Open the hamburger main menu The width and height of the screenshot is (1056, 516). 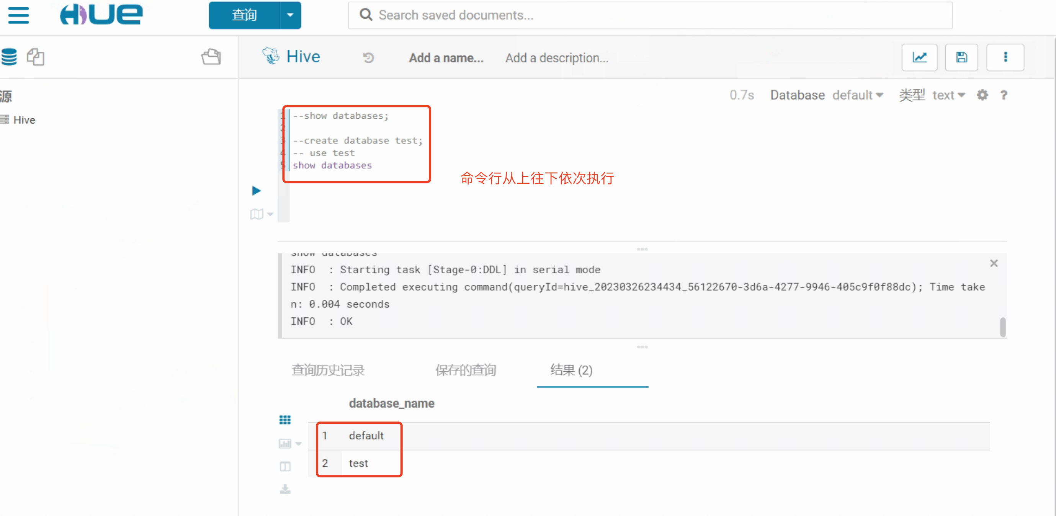click(18, 16)
